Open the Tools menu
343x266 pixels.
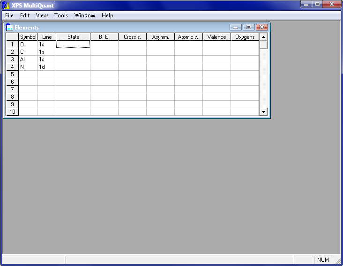coord(61,15)
